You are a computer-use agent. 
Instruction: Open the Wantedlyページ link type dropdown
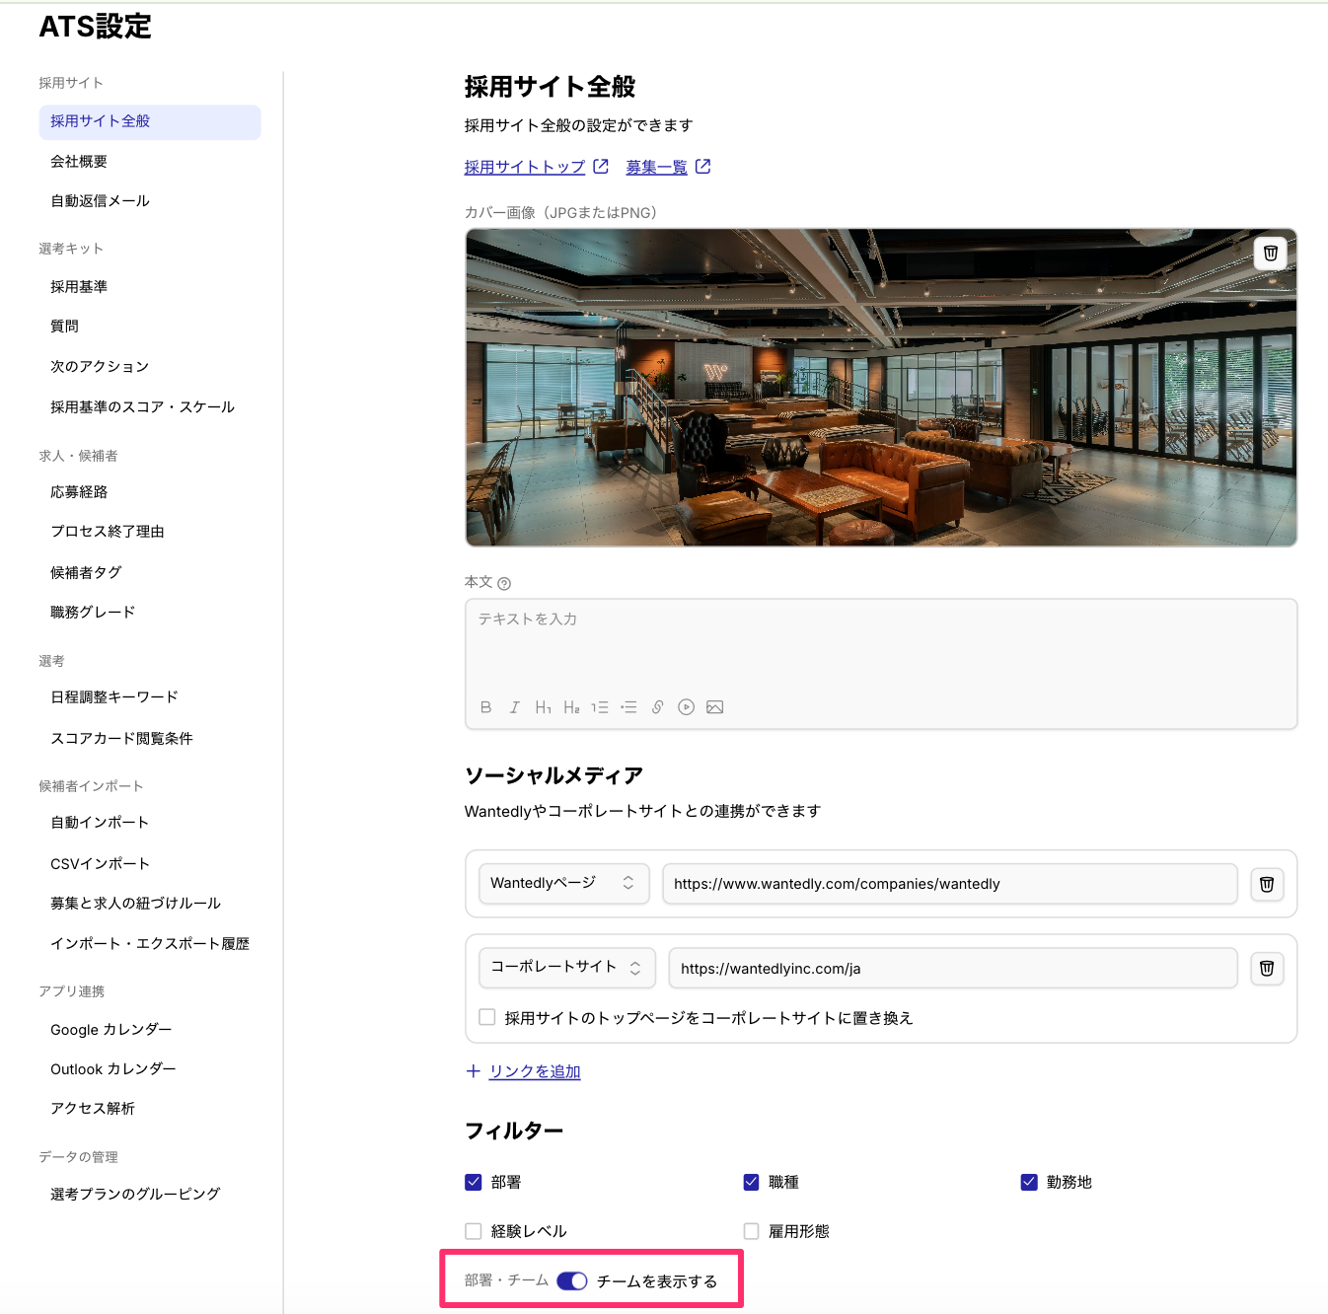point(563,884)
